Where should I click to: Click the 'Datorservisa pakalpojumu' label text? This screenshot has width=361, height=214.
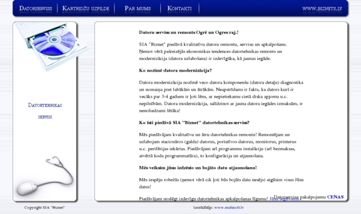point(300,197)
